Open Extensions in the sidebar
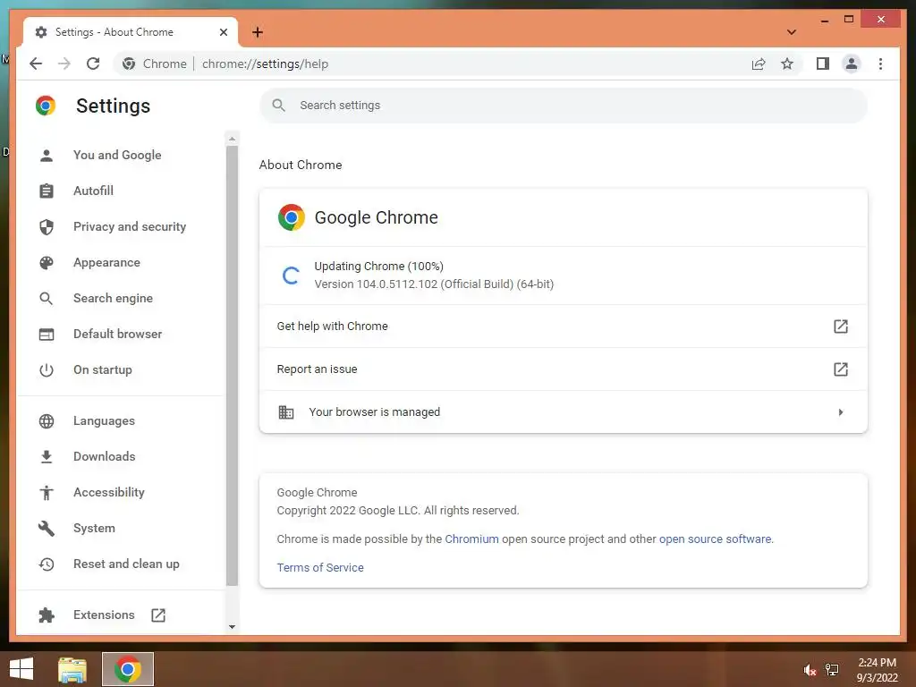This screenshot has height=687, width=916. [104, 615]
